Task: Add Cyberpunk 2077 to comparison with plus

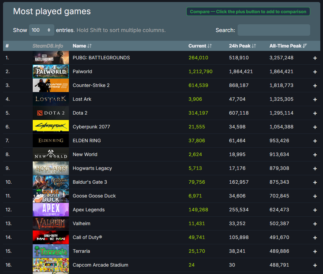Action: (x=315, y=127)
